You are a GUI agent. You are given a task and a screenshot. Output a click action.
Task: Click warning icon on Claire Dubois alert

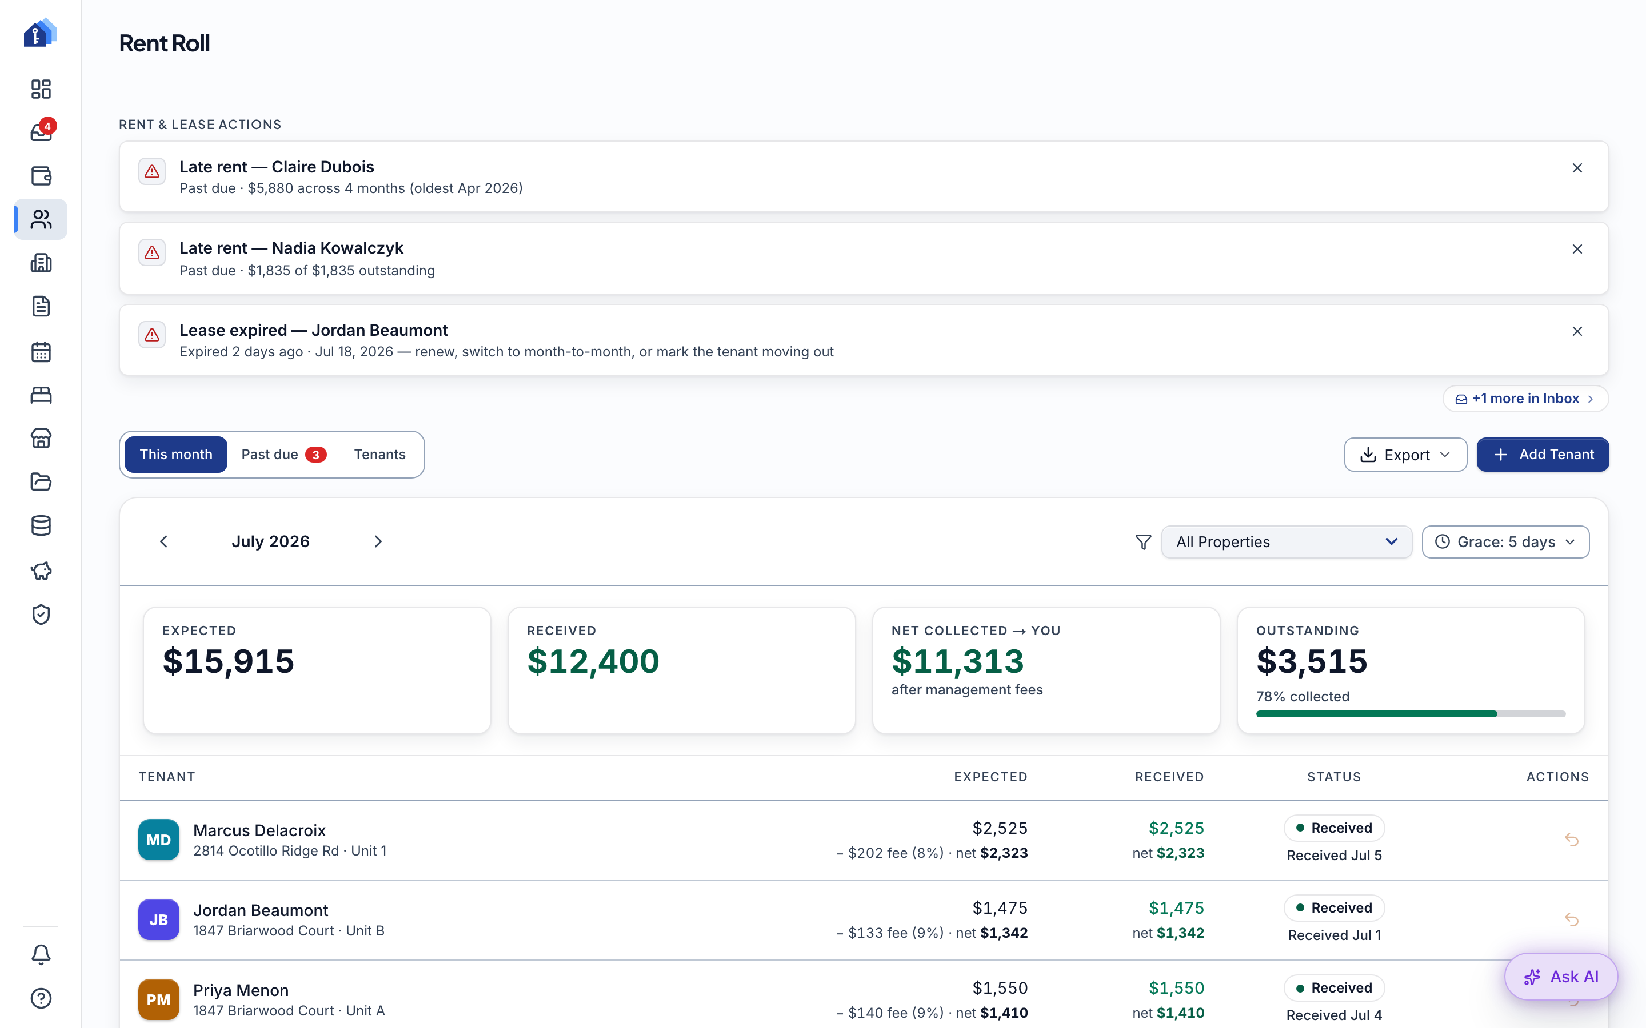click(x=151, y=171)
